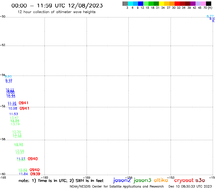Click the dark red 's3a' satellite label

click(x=200, y=180)
